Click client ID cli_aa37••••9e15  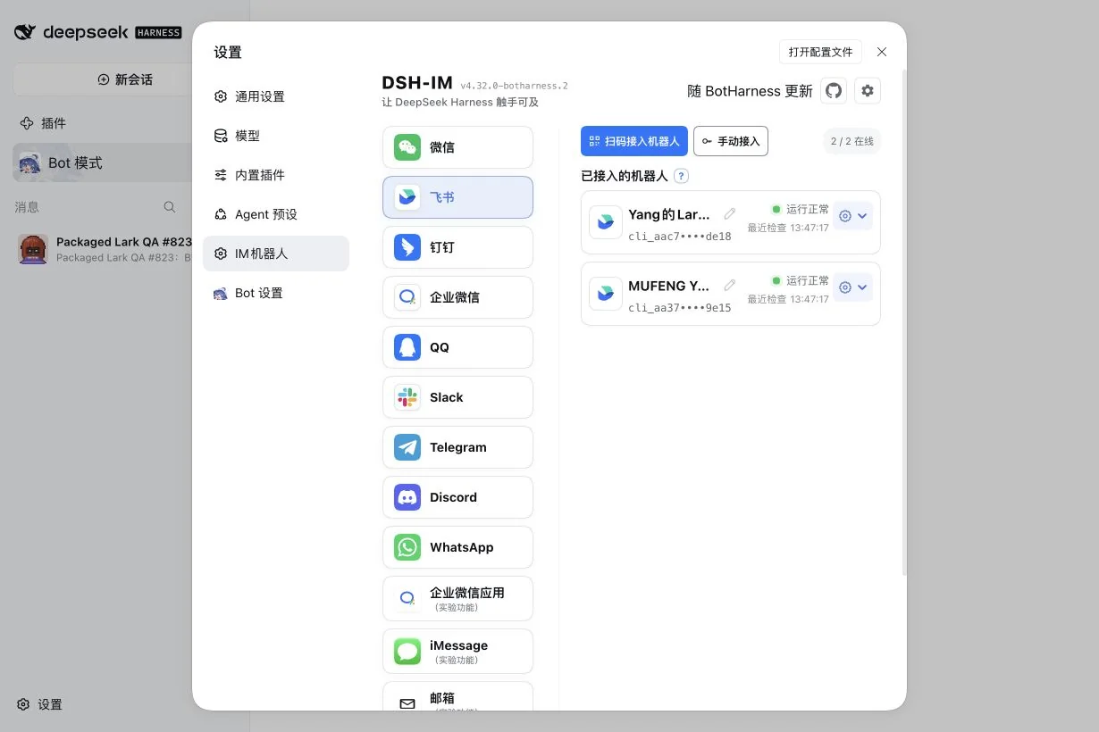click(x=680, y=308)
